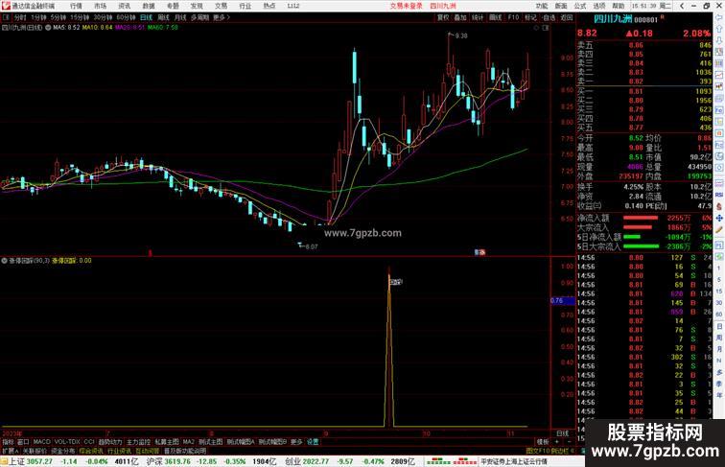Click the 叠加 overlay button
The image size is (725, 467).
[x=460, y=17]
